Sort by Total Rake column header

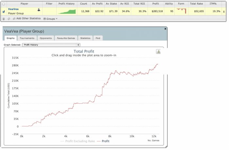point(196,4)
